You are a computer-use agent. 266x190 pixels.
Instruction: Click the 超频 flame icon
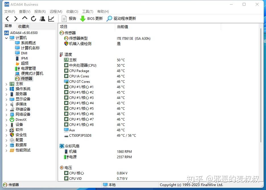click(17, 64)
